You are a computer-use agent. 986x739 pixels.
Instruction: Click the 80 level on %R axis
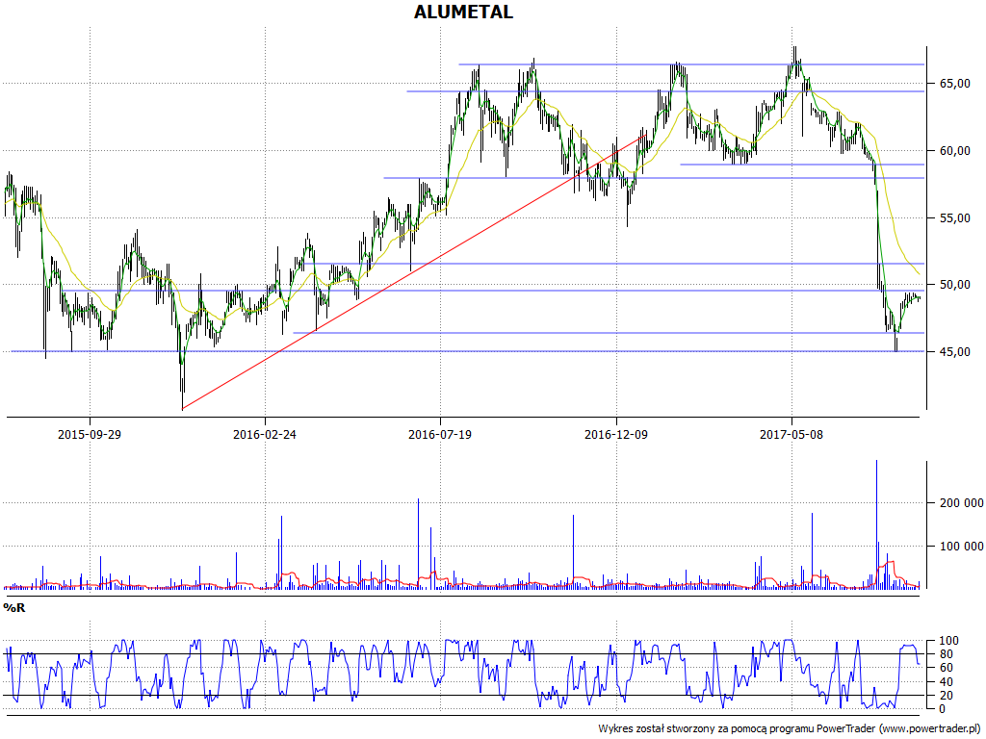946,654
